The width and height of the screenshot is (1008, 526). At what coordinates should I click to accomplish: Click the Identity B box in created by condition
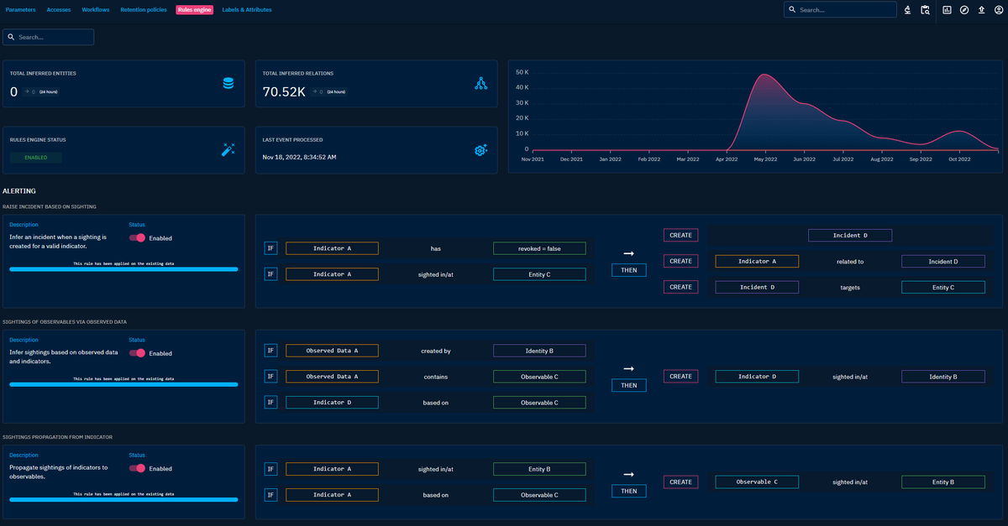tap(539, 351)
